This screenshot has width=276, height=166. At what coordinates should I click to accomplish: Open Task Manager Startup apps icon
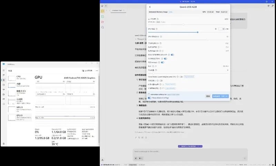(4, 90)
